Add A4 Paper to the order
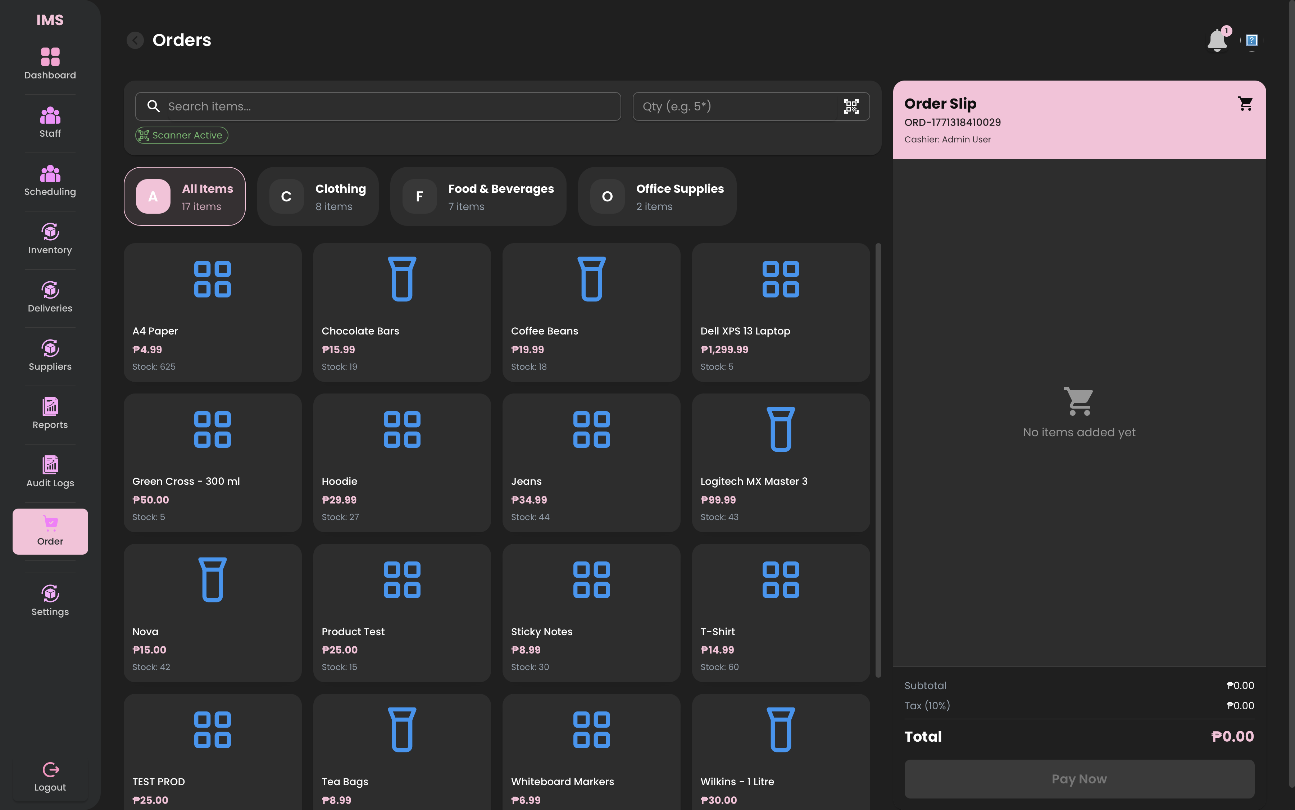 click(x=213, y=313)
